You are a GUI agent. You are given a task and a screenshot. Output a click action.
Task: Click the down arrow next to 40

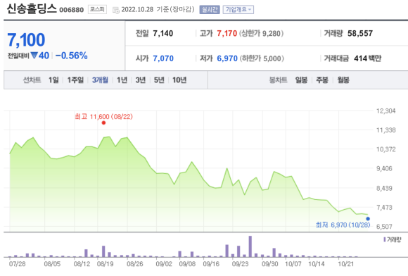34,55
